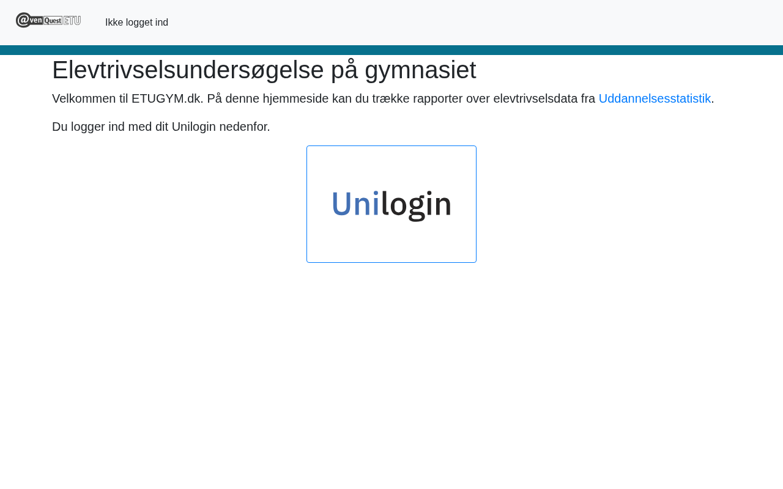The width and height of the screenshot is (783, 489).
Task: Click the word 'gymnasiet' in the heading
Action: pos(420,70)
